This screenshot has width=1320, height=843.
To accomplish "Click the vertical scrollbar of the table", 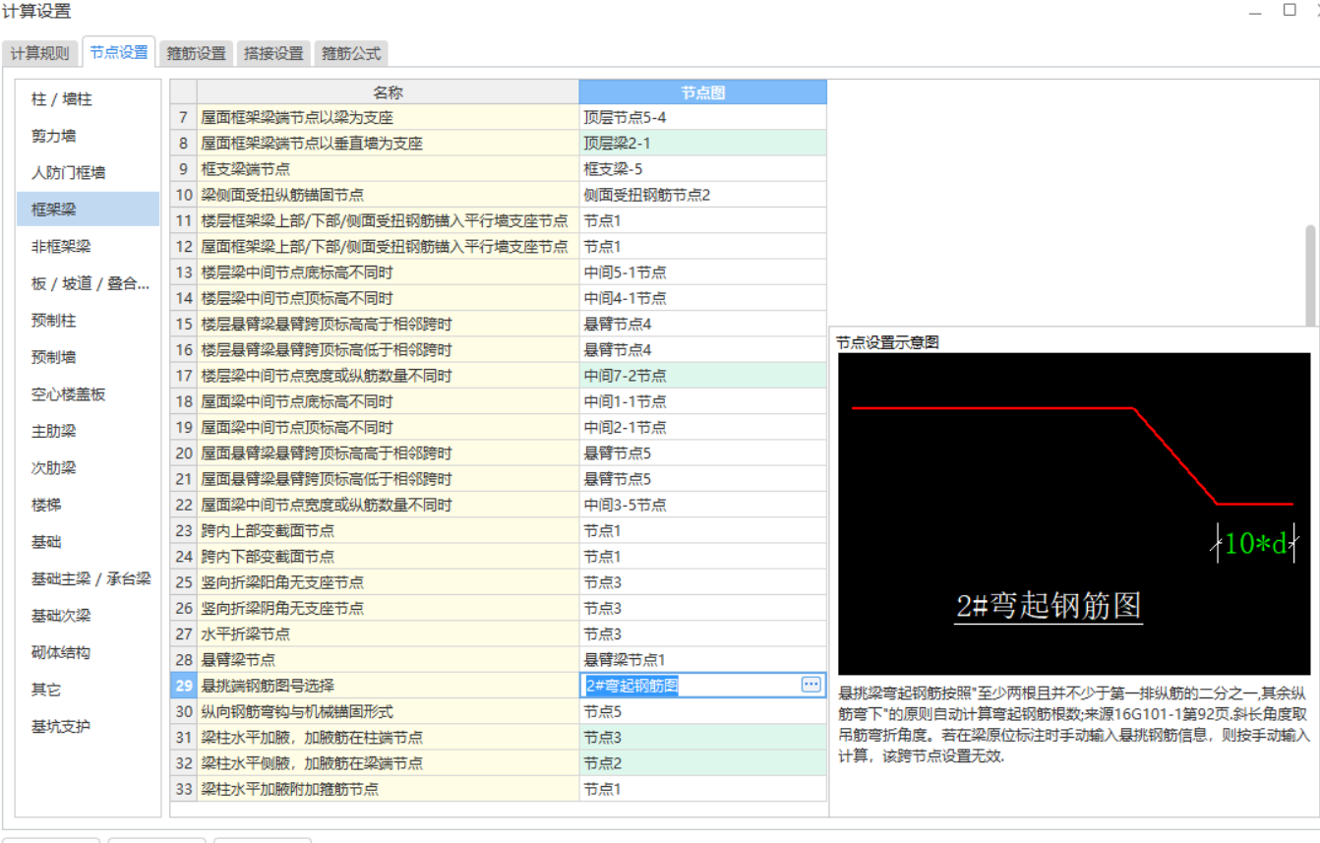I will click(1310, 275).
